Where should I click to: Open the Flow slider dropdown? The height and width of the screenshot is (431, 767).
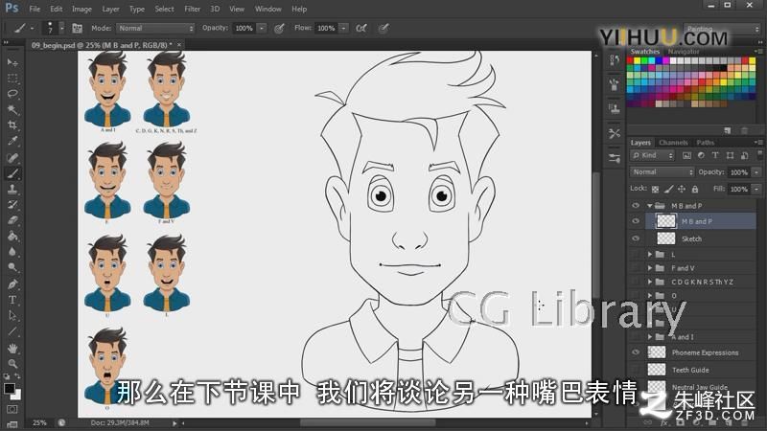point(344,29)
